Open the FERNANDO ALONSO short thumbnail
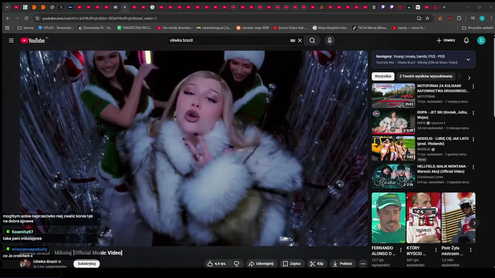Screen dimensions: 495x278 [x=389, y=218]
